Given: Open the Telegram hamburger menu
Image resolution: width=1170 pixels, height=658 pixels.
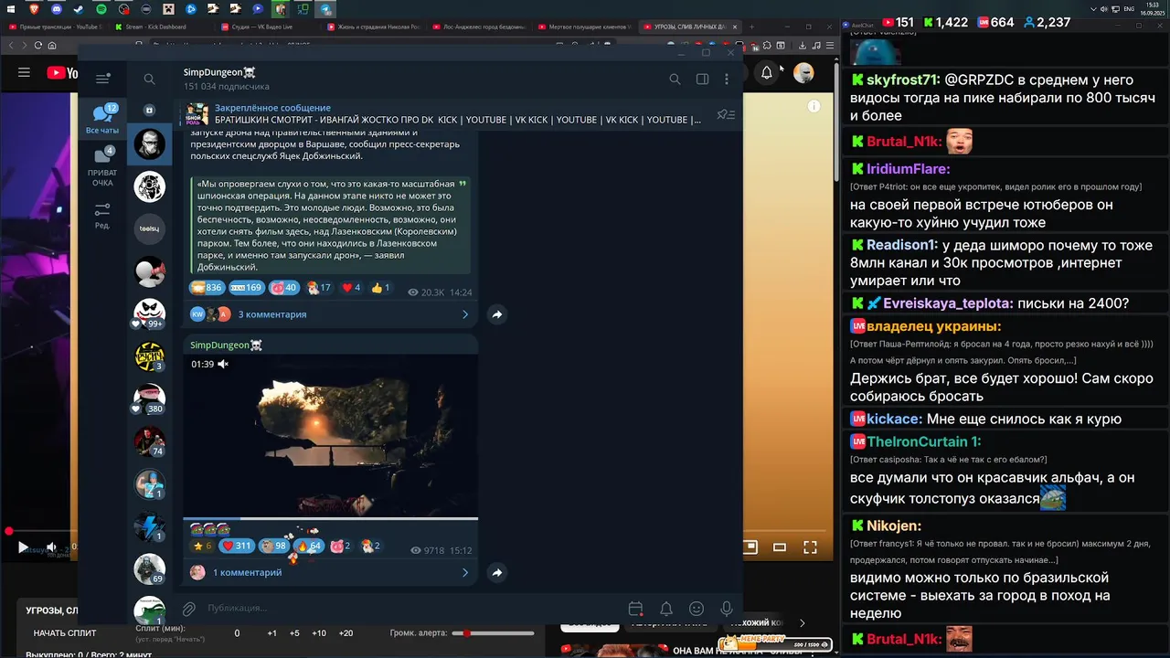Looking at the screenshot, I should tap(103, 79).
